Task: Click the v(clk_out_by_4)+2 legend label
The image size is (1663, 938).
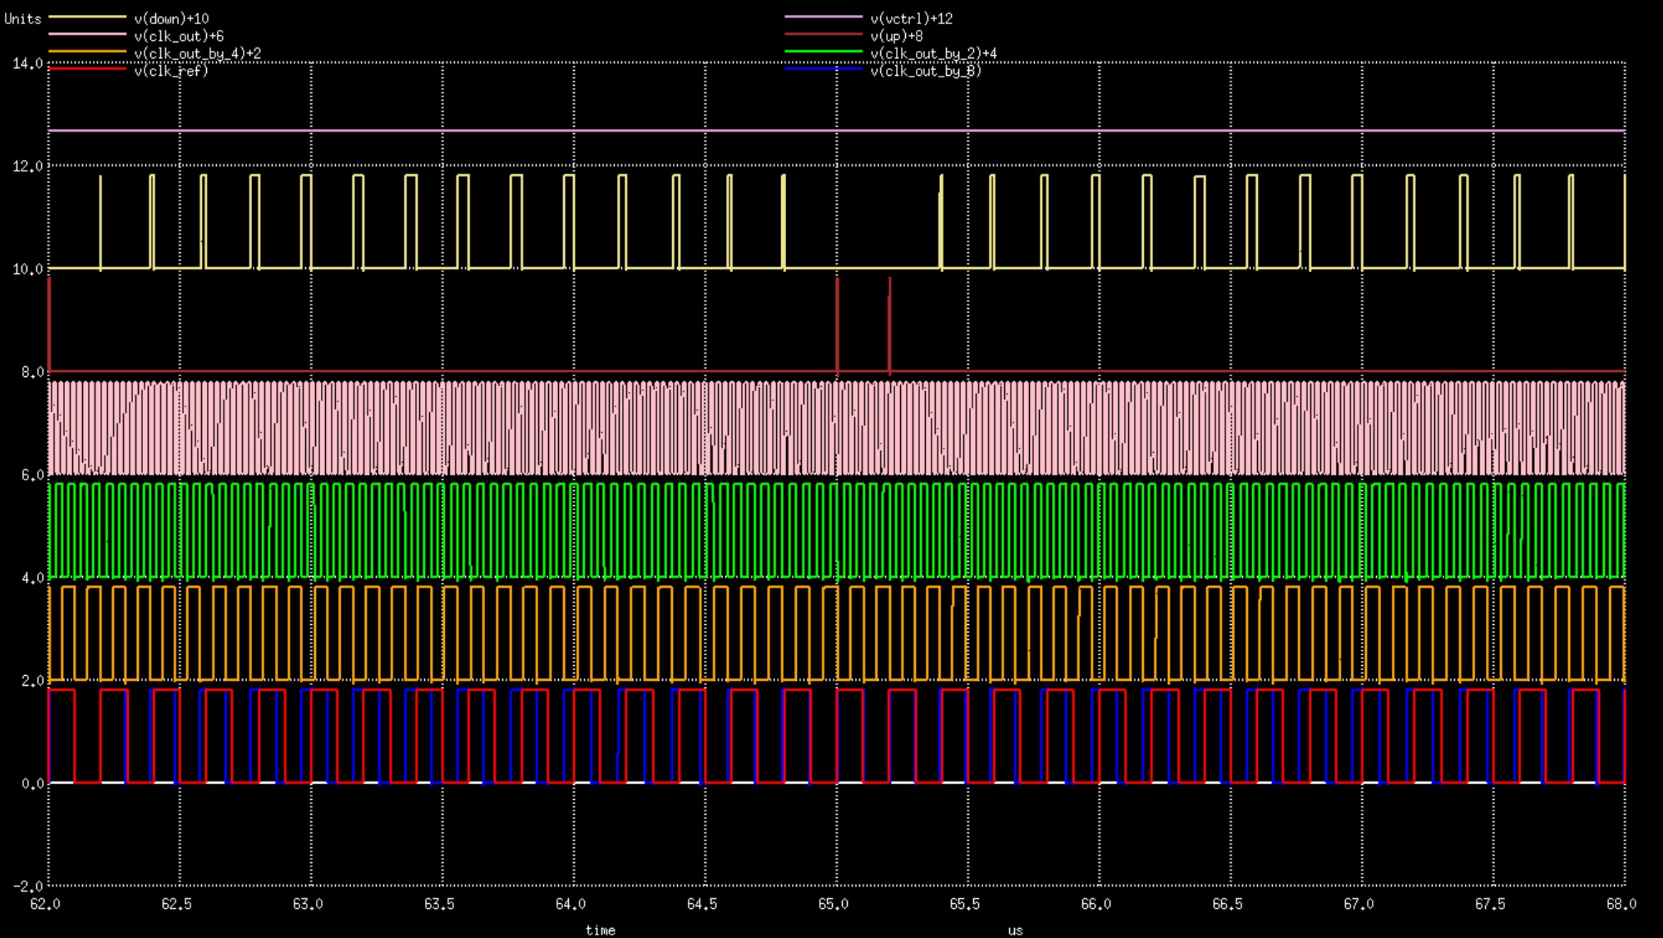Action: coord(197,54)
